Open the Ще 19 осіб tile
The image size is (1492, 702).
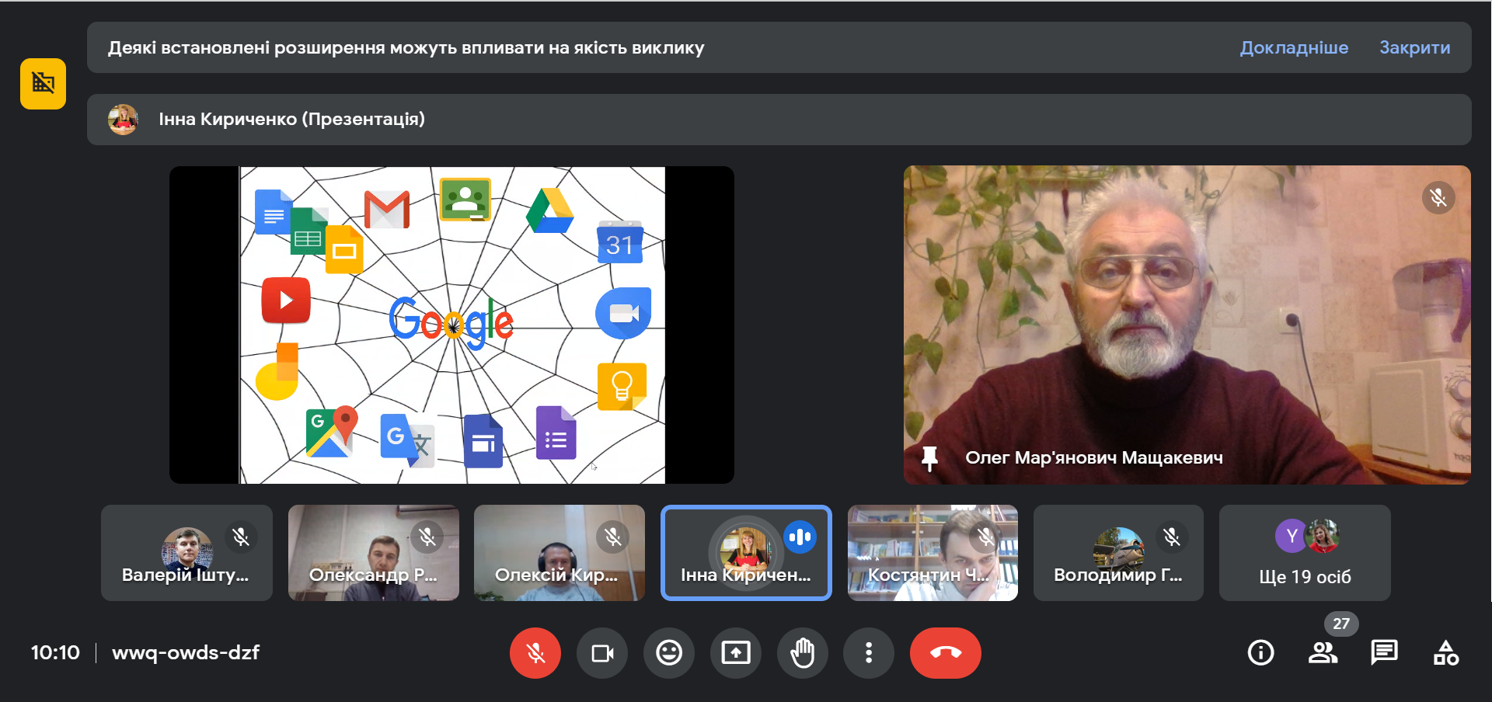click(1305, 553)
